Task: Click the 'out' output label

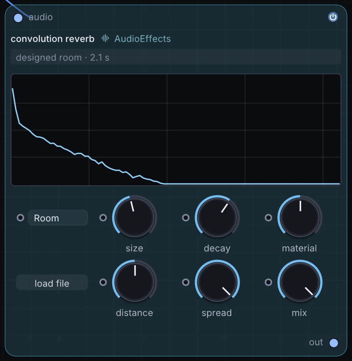Action: click(x=316, y=342)
